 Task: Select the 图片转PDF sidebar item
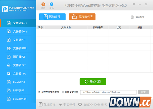[18, 57]
